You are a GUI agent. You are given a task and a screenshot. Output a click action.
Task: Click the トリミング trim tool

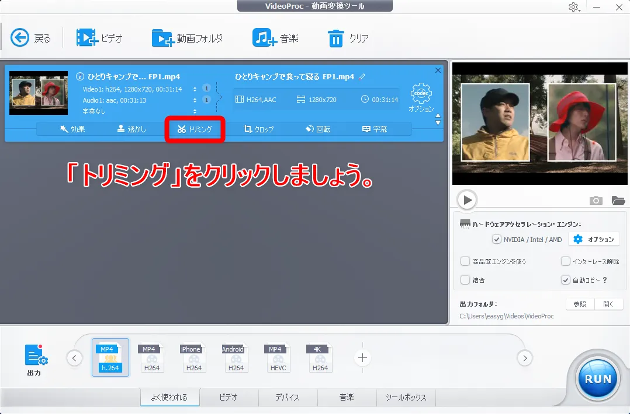coord(195,129)
